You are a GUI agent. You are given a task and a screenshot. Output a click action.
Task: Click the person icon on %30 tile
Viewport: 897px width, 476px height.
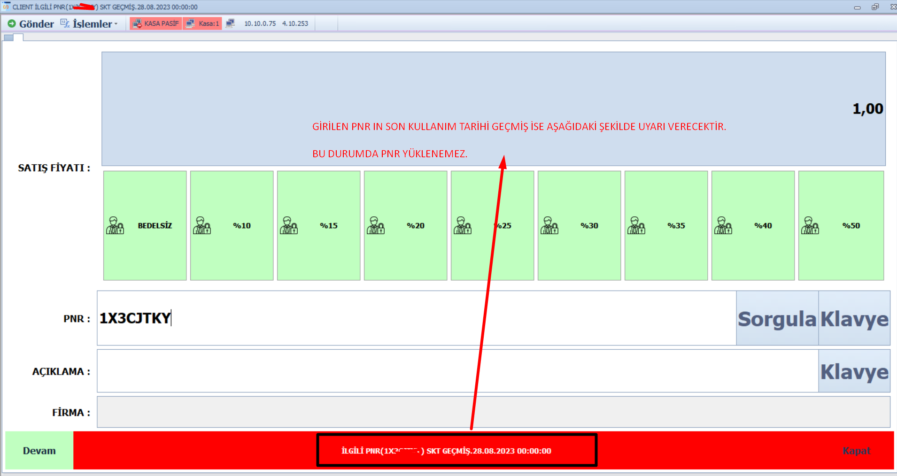pyautogui.click(x=549, y=226)
